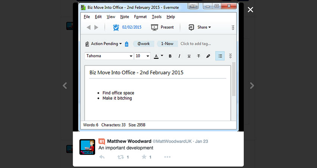Screen dimensions: 317x168
Task: Open the Share dropdown
Action: point(200,27)
